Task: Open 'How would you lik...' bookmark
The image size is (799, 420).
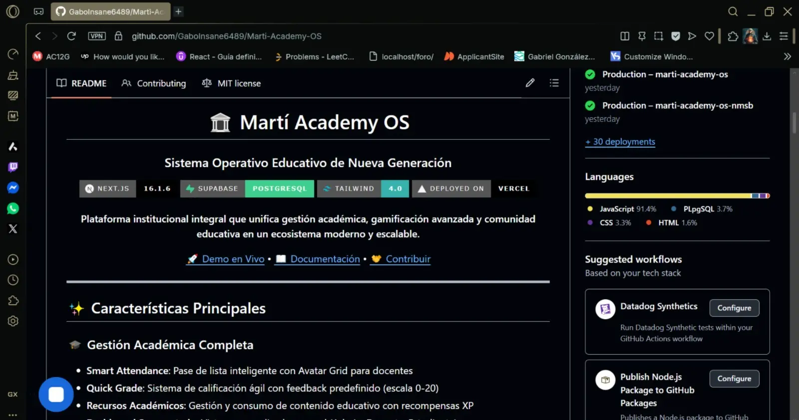Action: coord(122,56)
